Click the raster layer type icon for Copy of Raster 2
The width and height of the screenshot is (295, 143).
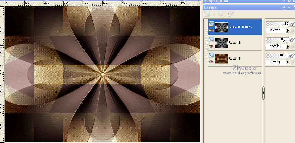click(x=211, y=24)
